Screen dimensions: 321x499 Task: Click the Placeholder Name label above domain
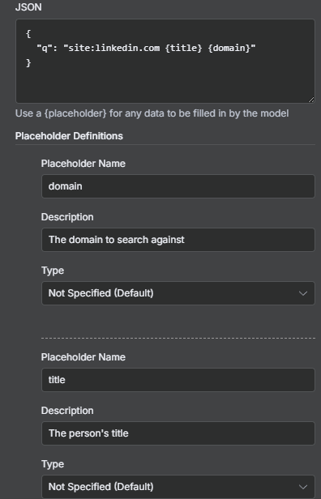83,164
